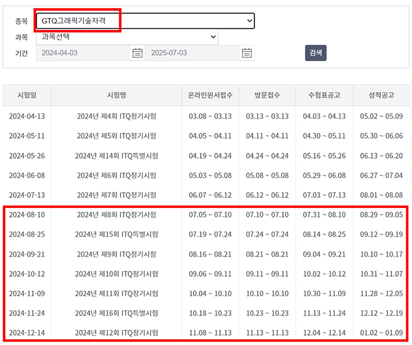
Task: Click online registration period 04.19 ~ 04.24
Action: 210,156
